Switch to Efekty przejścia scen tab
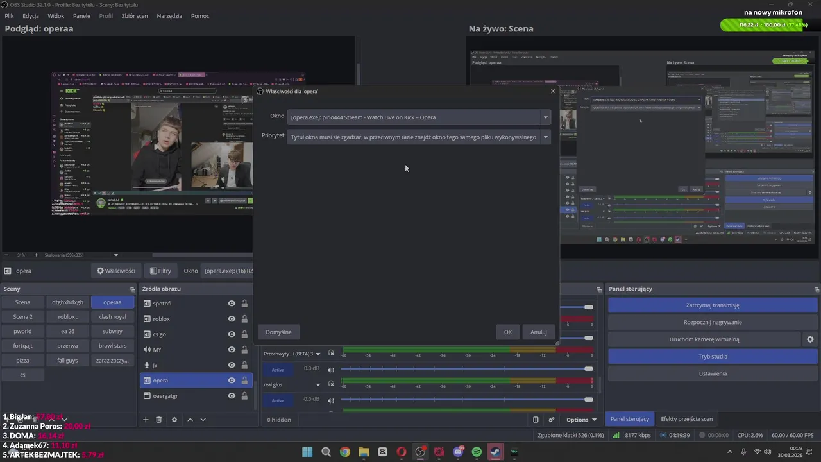821x462 pixels. (x=687, y=419)
